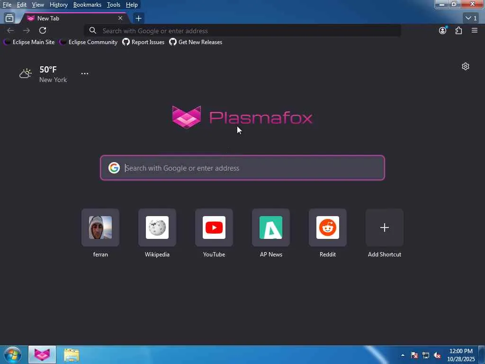Click the weather cloud-sun icon
This screenshot has width=485, height=364.
(26, 73)
